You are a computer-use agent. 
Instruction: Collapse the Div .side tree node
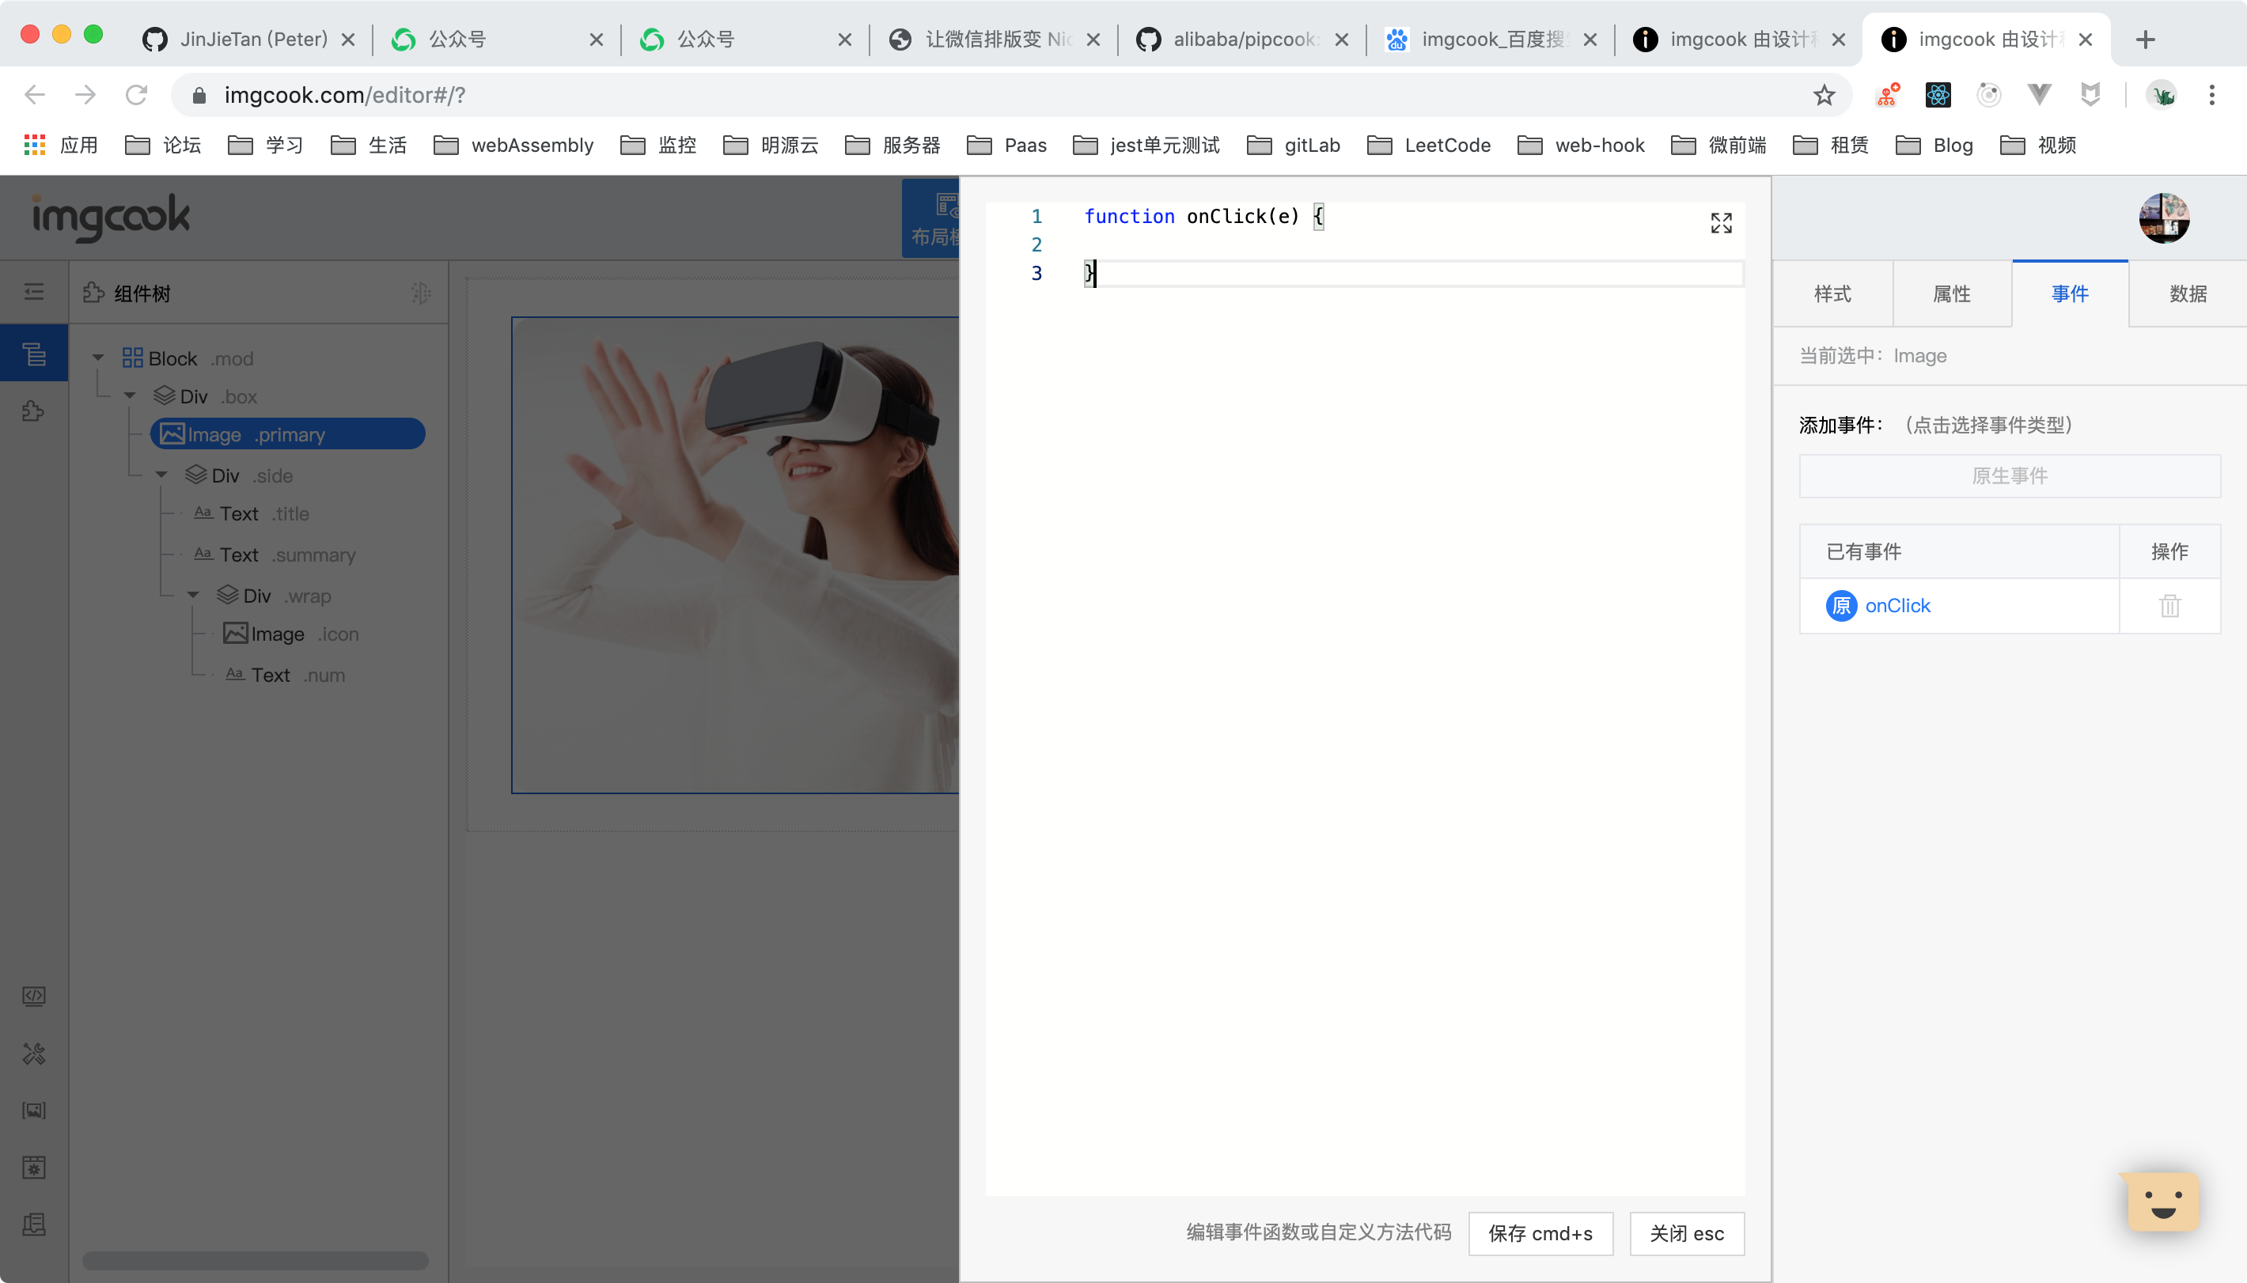point(161,475)
